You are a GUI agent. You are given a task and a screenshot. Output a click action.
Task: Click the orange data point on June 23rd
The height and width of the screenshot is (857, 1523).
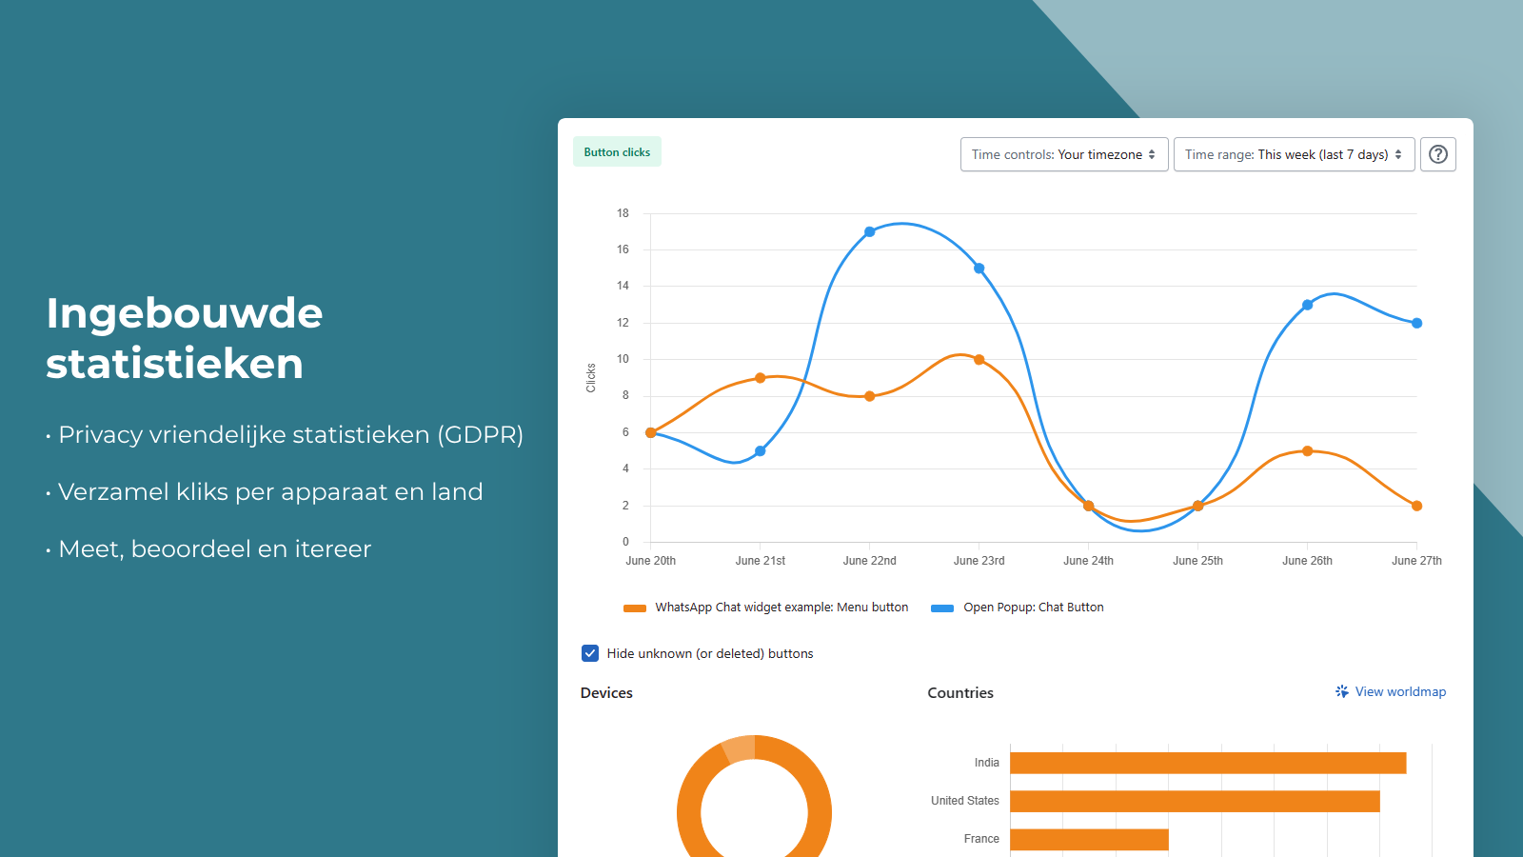coord(979,360)
